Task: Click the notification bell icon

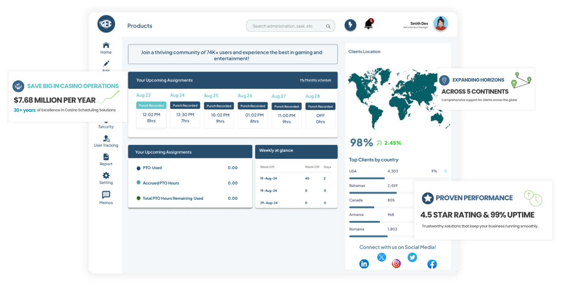Action: (x=368, y=25)
